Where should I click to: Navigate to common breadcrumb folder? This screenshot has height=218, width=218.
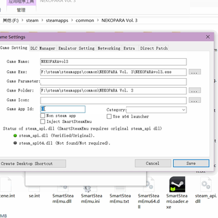point(85,21)
